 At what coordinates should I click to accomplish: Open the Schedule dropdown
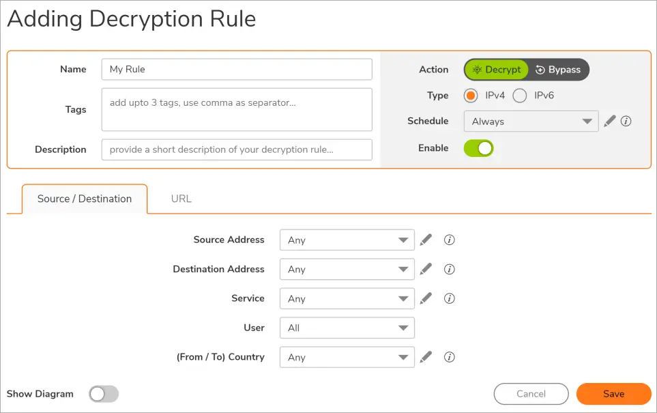coord(531,122)
